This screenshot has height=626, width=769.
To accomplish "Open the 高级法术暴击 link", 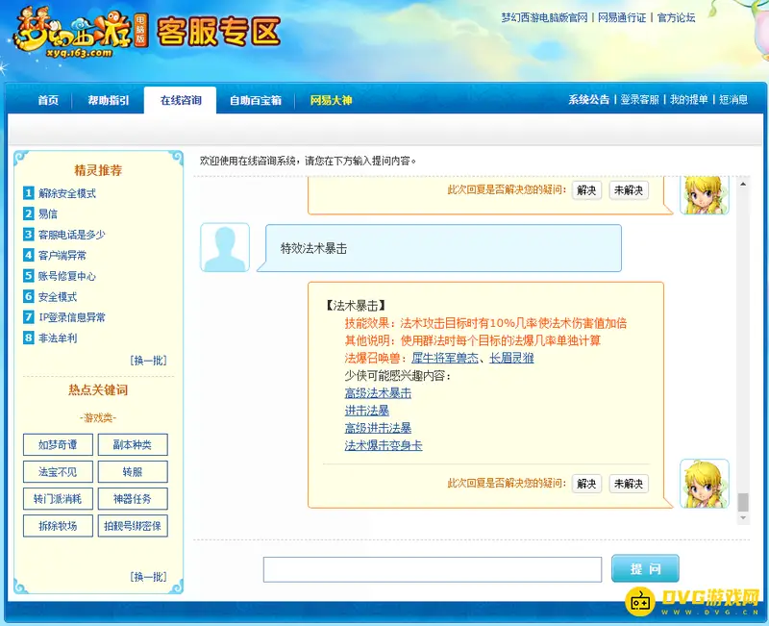I will (378, 393).
